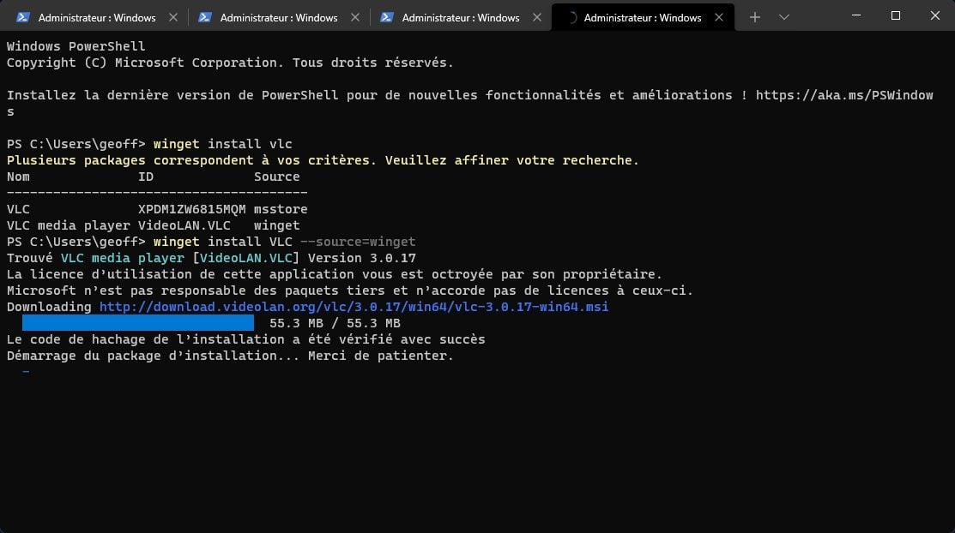Click the "Installez la dernière version de PowerShell" text
Image resolution: width=955 pixels, height=533 pixels.
[x=172, y=95]
